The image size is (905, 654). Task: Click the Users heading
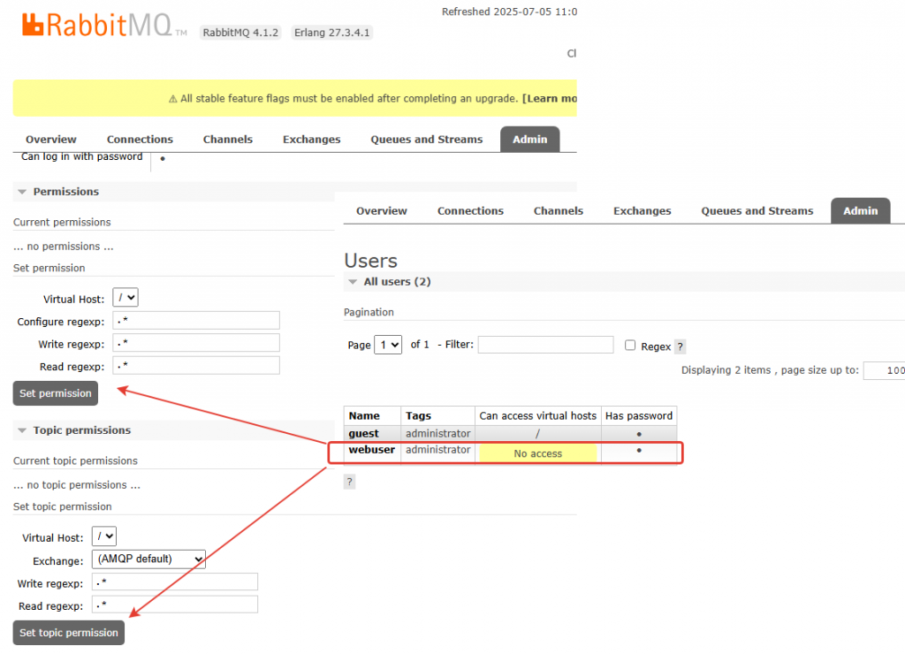[x=370, y=261]
